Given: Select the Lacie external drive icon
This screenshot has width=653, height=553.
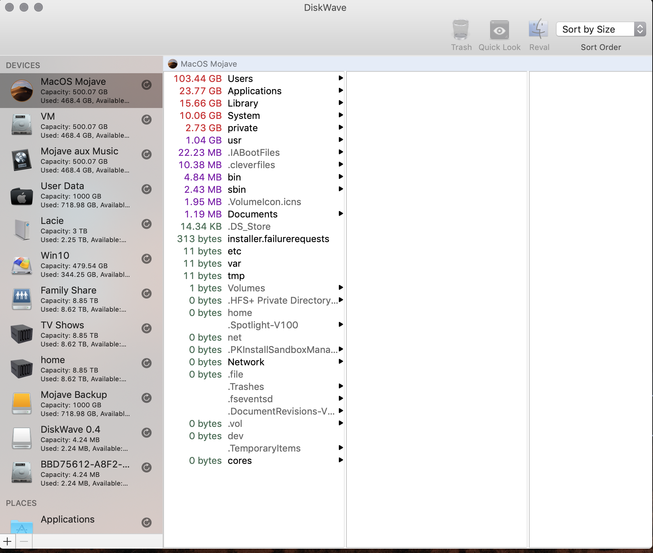Looking at the screenshot, I should click(22, 229).
